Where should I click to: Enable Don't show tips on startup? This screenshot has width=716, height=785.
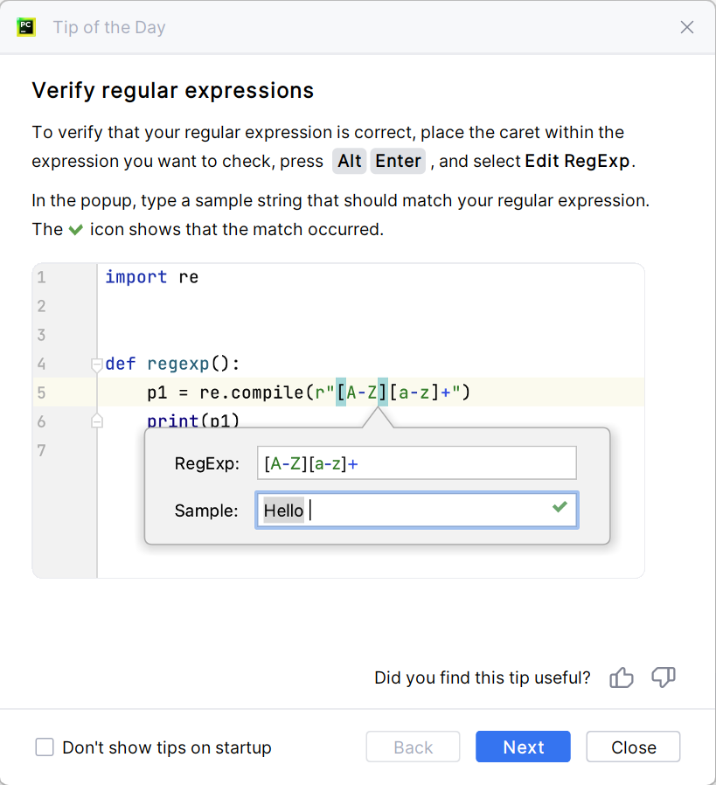tap(45, 747)
